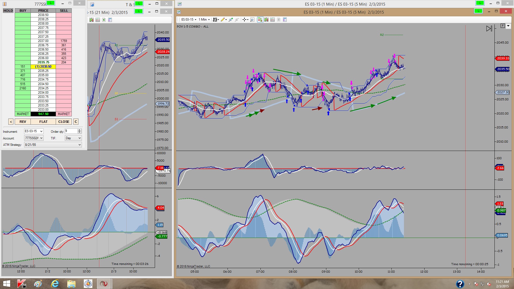514x289 pixels.
Task: Click the 2036.00 sell cell in price ladder
Action: point(64,58)
